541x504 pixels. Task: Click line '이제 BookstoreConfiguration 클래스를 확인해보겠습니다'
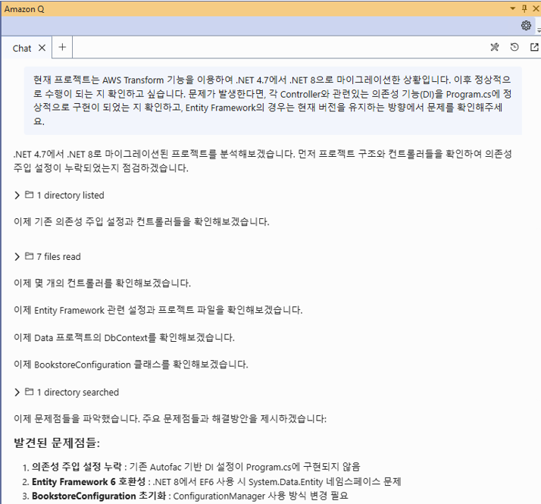(131, 365)
